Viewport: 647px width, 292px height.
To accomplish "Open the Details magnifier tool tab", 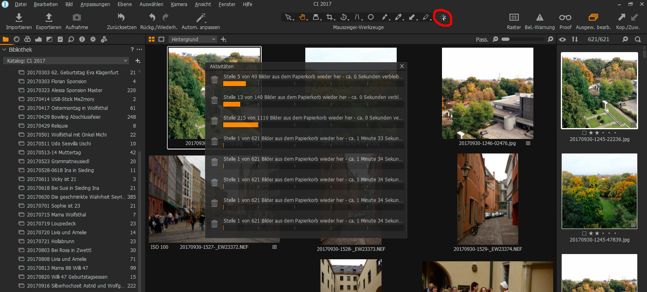I will (x=71, y=39).
